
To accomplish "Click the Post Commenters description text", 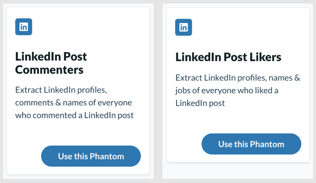I will click(74, 103).
